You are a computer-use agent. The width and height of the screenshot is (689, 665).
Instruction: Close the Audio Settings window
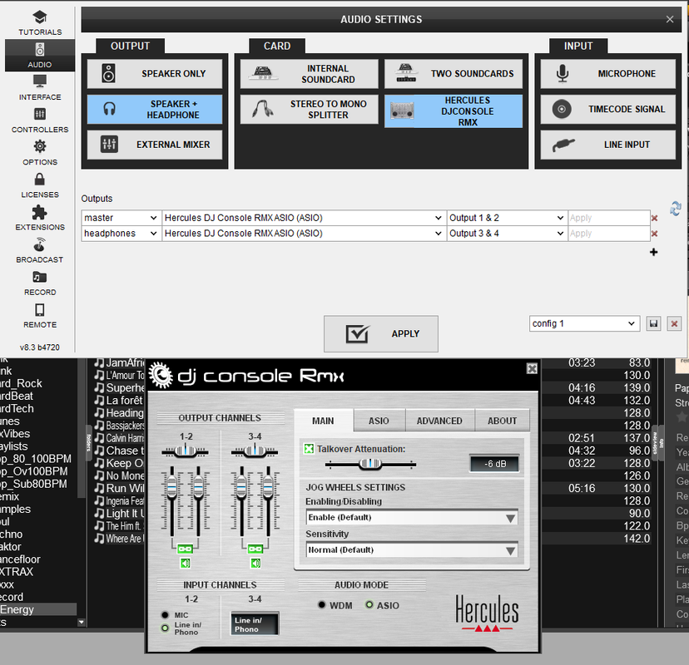pyautogui.click(x=670, y=19)
